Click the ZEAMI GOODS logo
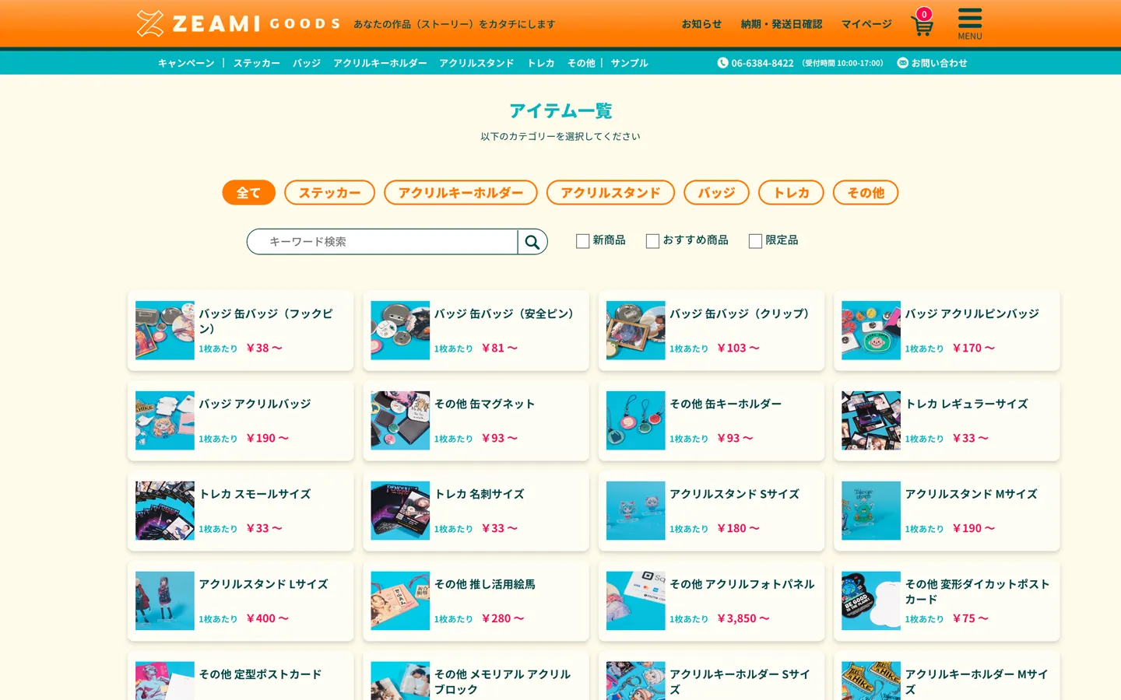Viewport: 1121px width, 700px height. pyautogui.click(x=238, y=23)
